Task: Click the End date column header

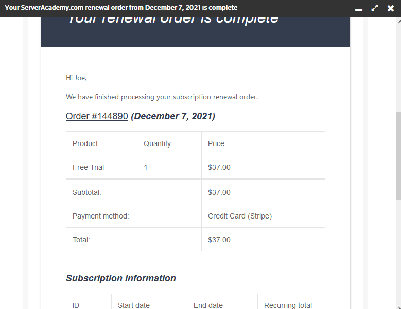Action: [208, 305]
